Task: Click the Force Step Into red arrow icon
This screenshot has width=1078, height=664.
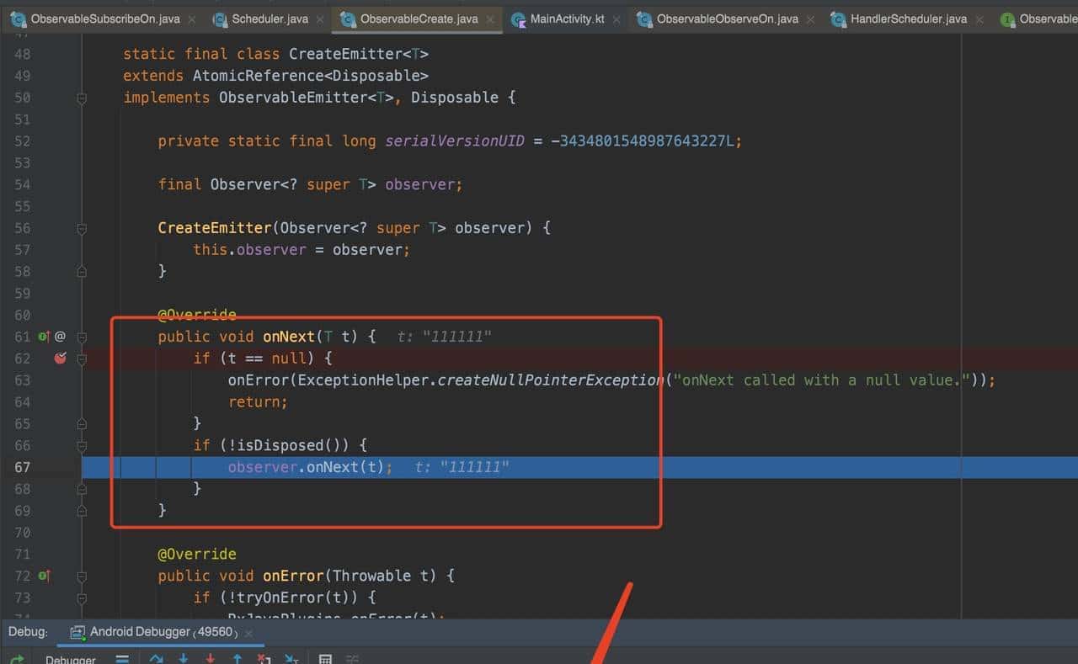Action: pos(211,659)
